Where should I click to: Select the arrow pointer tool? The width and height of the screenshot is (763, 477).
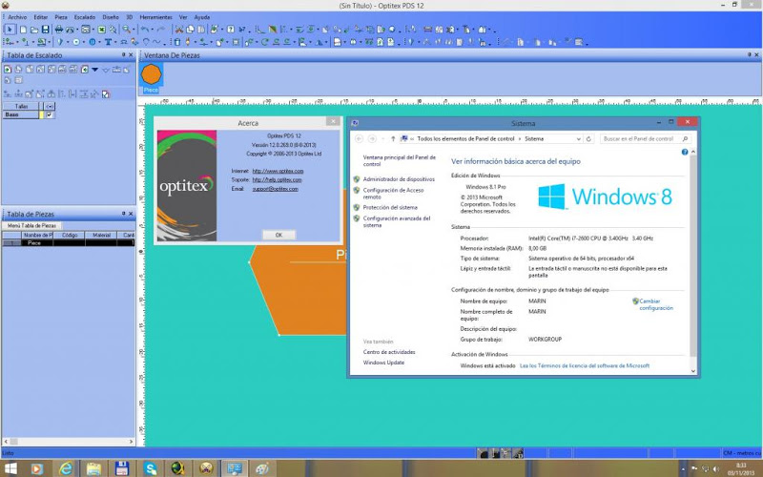pyautogui.click(x=10, y=30)
